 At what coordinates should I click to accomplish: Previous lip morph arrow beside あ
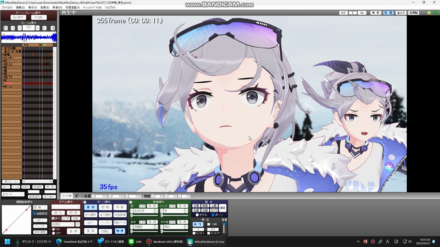click(162, 211)
